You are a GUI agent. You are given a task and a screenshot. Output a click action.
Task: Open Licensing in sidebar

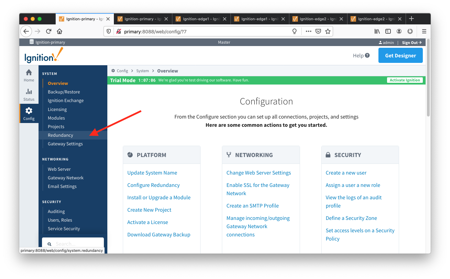tap(57, 109)
